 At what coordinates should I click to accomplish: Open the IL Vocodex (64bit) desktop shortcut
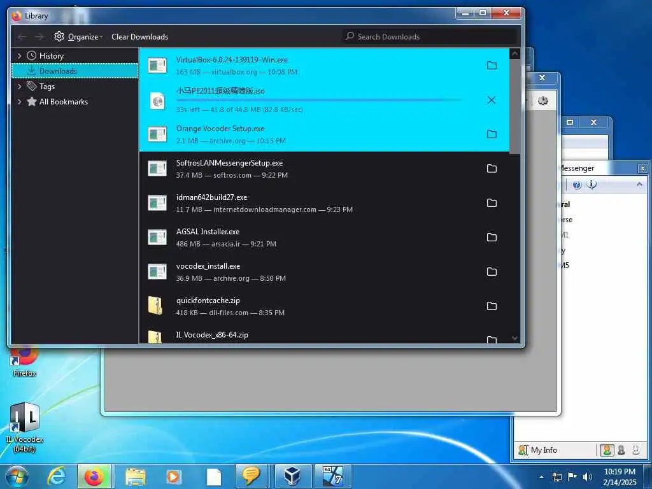(25, 427)
